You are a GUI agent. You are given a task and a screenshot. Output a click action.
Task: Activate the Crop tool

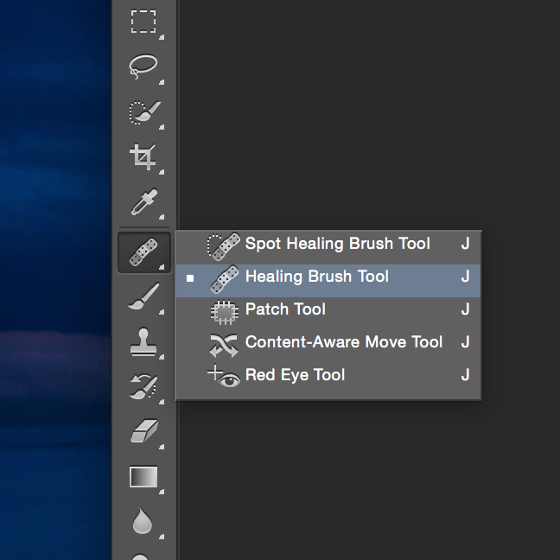pyautogui.click(x=143, y=157)
